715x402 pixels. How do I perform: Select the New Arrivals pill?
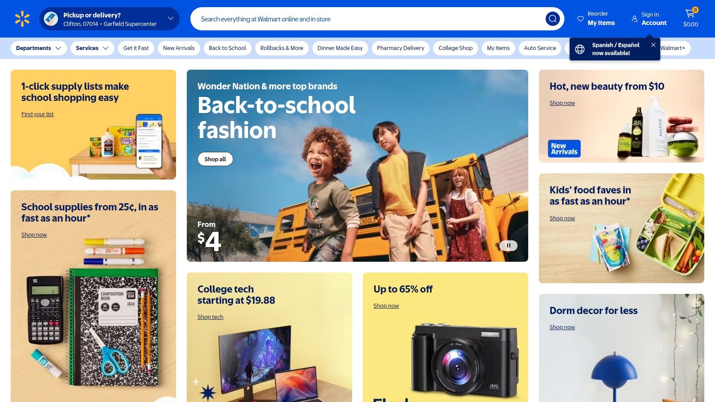click(x=179, y=48)
